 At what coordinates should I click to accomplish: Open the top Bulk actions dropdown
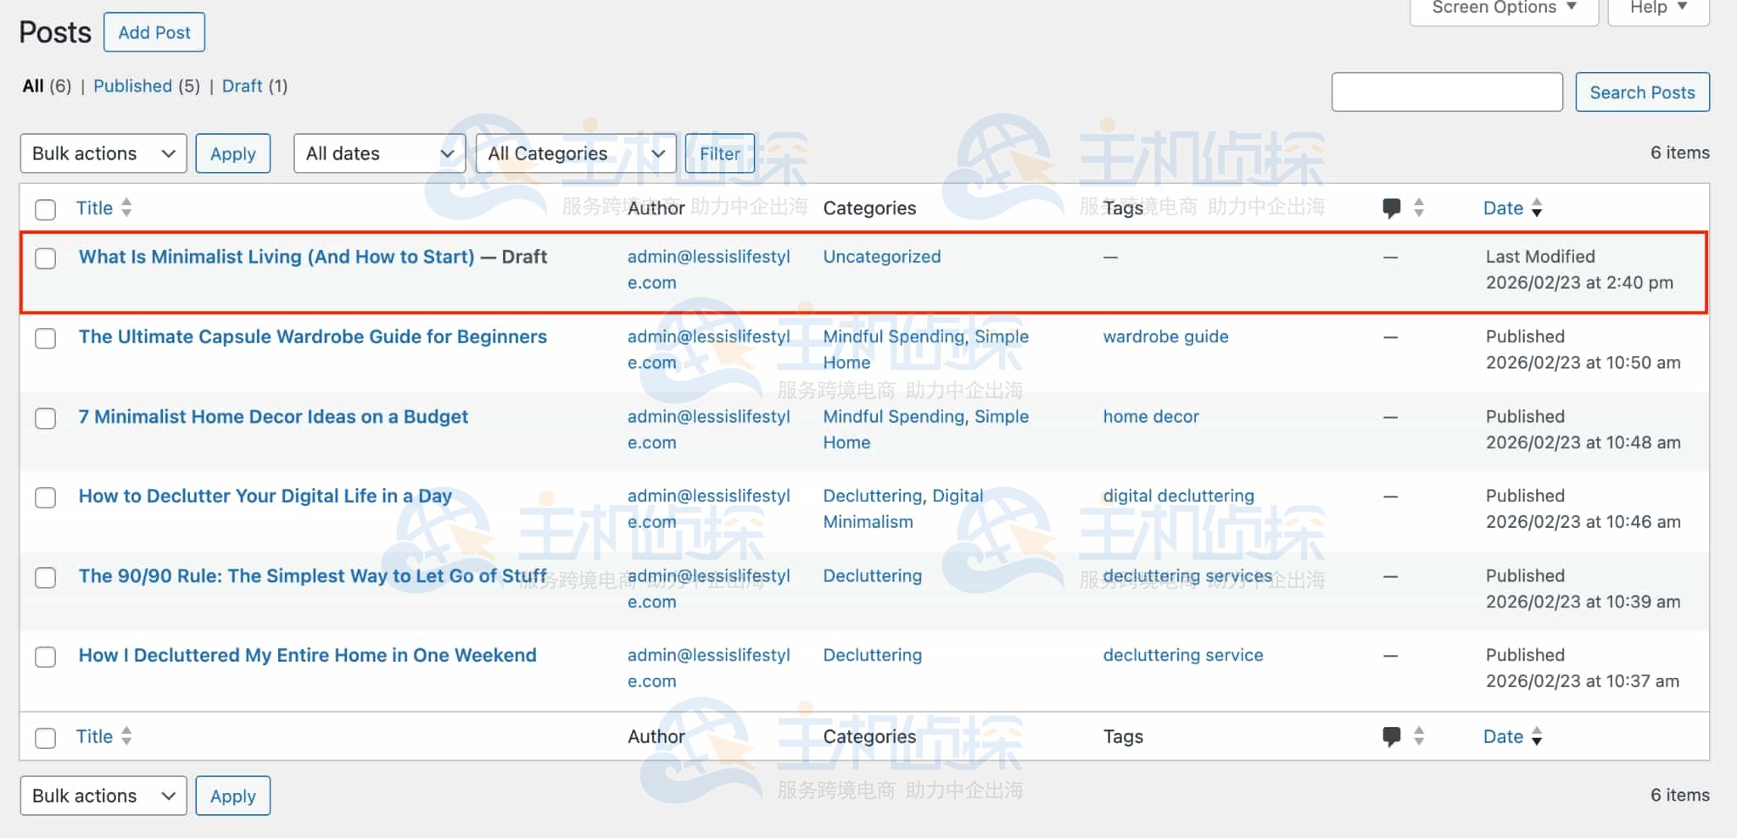(x=103, y=153)
